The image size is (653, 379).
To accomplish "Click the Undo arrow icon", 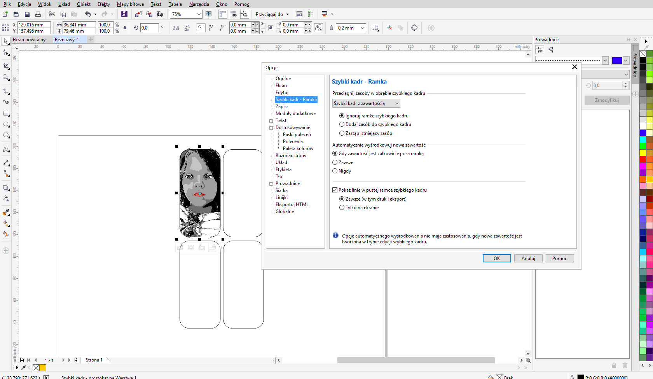I will (88, 14).
